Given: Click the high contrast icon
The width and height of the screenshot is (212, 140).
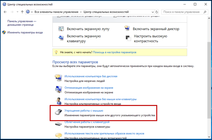Looking at the screenshot, I should [128, 38].
